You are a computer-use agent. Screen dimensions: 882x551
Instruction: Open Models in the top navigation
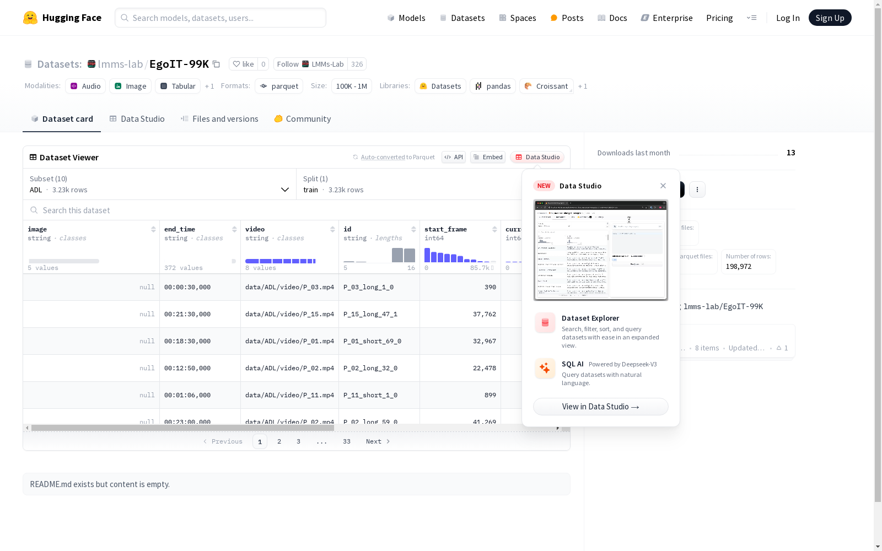[x=406, y=18]
